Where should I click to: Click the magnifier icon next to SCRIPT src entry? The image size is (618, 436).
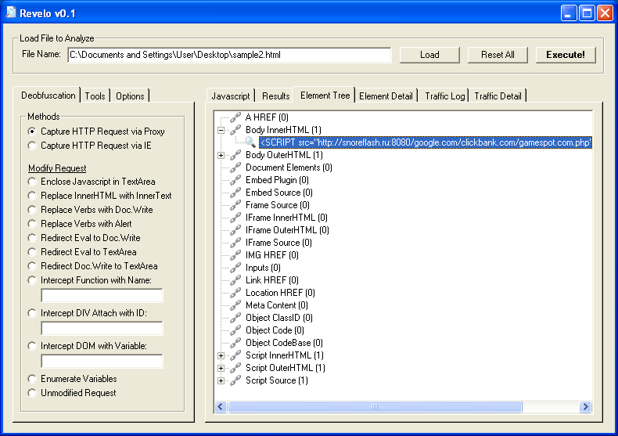coord(250,142)
